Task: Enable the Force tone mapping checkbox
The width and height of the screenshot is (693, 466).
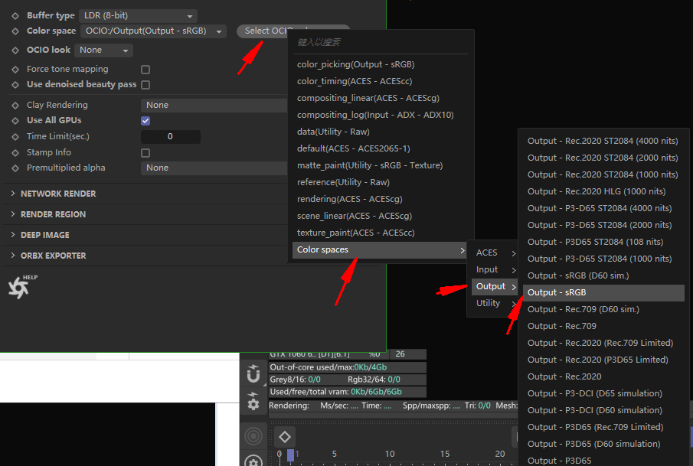Action: (145, 70)
